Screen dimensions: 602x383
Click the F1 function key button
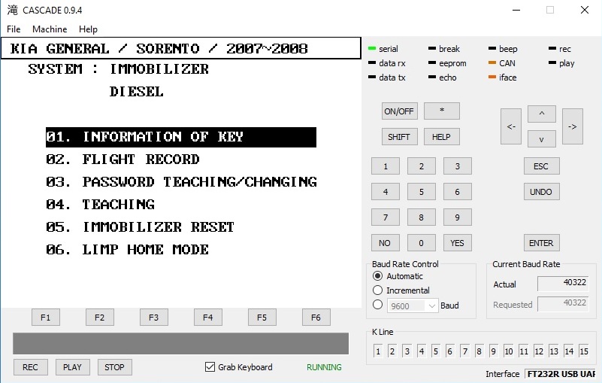tap(46, 318)
